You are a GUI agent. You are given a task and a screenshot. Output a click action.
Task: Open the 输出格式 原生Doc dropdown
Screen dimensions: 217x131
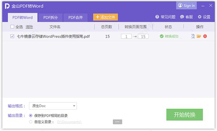point(53,106)
